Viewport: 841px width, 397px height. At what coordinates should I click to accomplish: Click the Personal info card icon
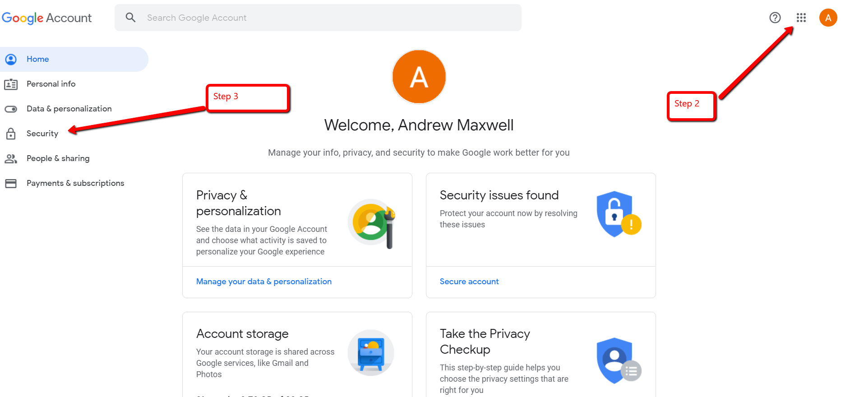tap(11, 84)
